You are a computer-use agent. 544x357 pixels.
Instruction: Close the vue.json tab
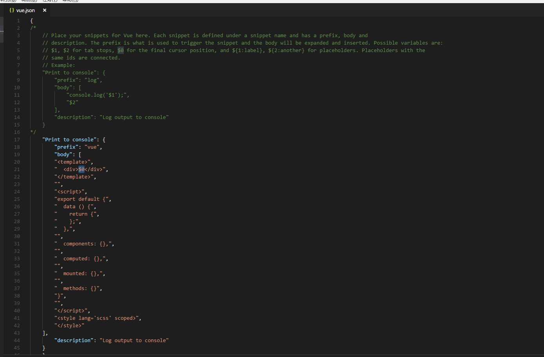(x=45, y=11)
